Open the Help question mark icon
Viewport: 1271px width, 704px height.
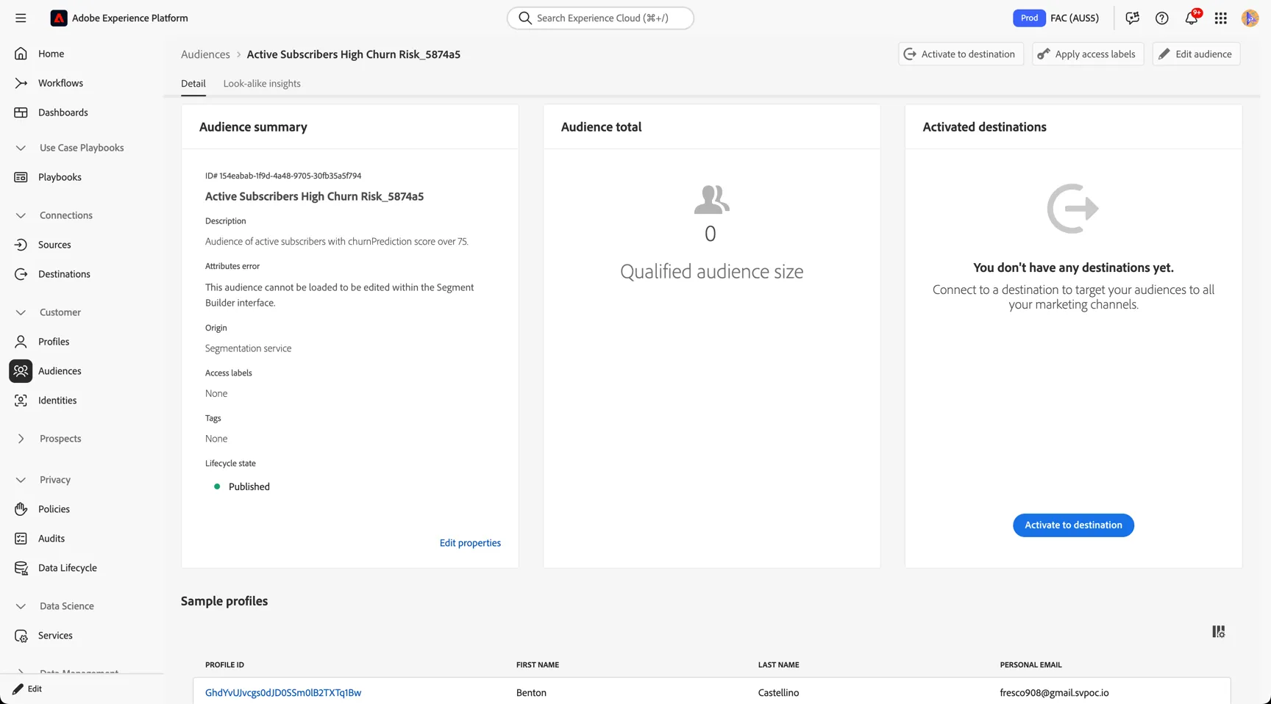click(x=1162, y=18)
